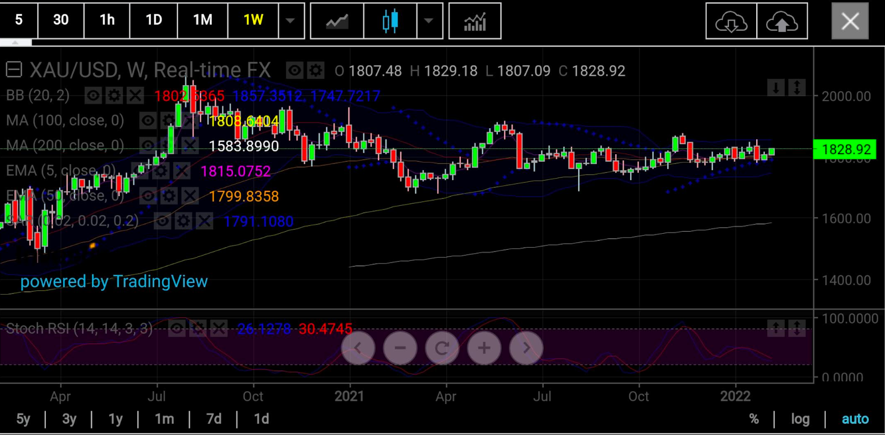
Task: Move main chart pane down
Action: click(x=776, y=87)
